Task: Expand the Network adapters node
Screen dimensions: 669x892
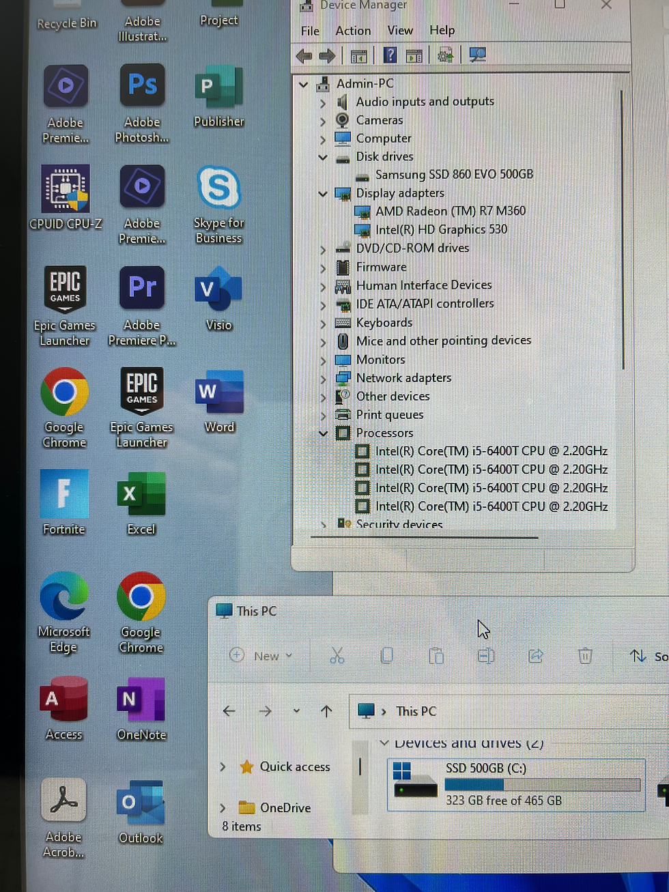Action: click(x=323, y=379)
